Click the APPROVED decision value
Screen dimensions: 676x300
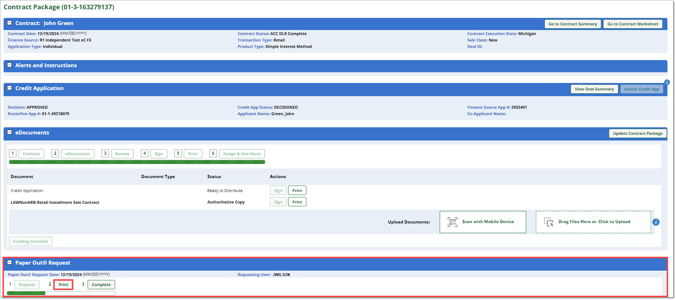tap(37, 107)
